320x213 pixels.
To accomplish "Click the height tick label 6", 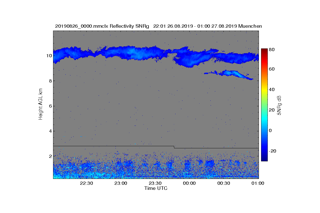I will click(x=50, y=106).
